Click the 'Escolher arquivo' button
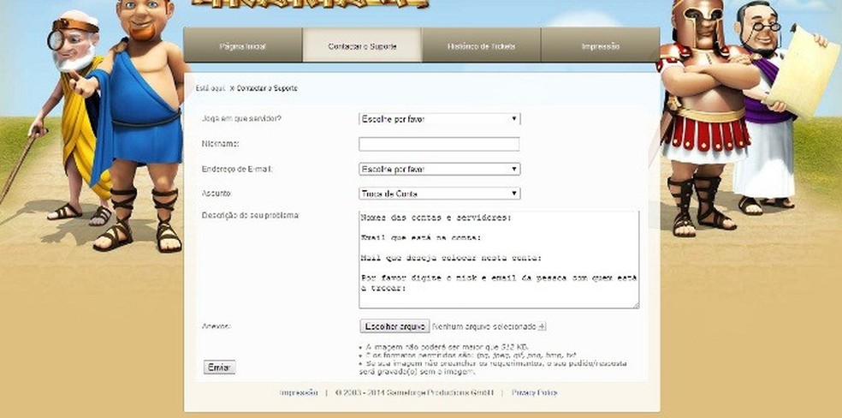This screenshot has height=418, width=842. (x=394, y=326)
